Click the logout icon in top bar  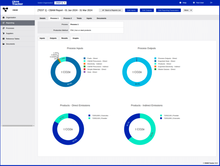[211, 2]
